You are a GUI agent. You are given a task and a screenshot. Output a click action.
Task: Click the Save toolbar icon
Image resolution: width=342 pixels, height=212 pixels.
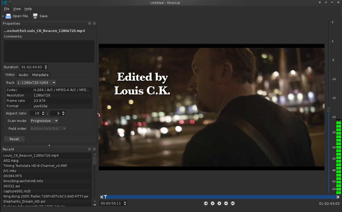click(35, 16)
